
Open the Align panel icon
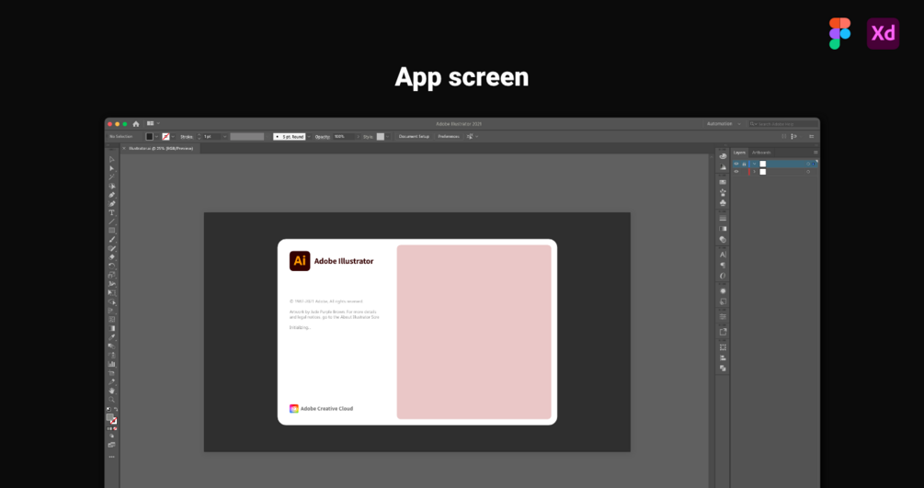[x=723, y=357]
